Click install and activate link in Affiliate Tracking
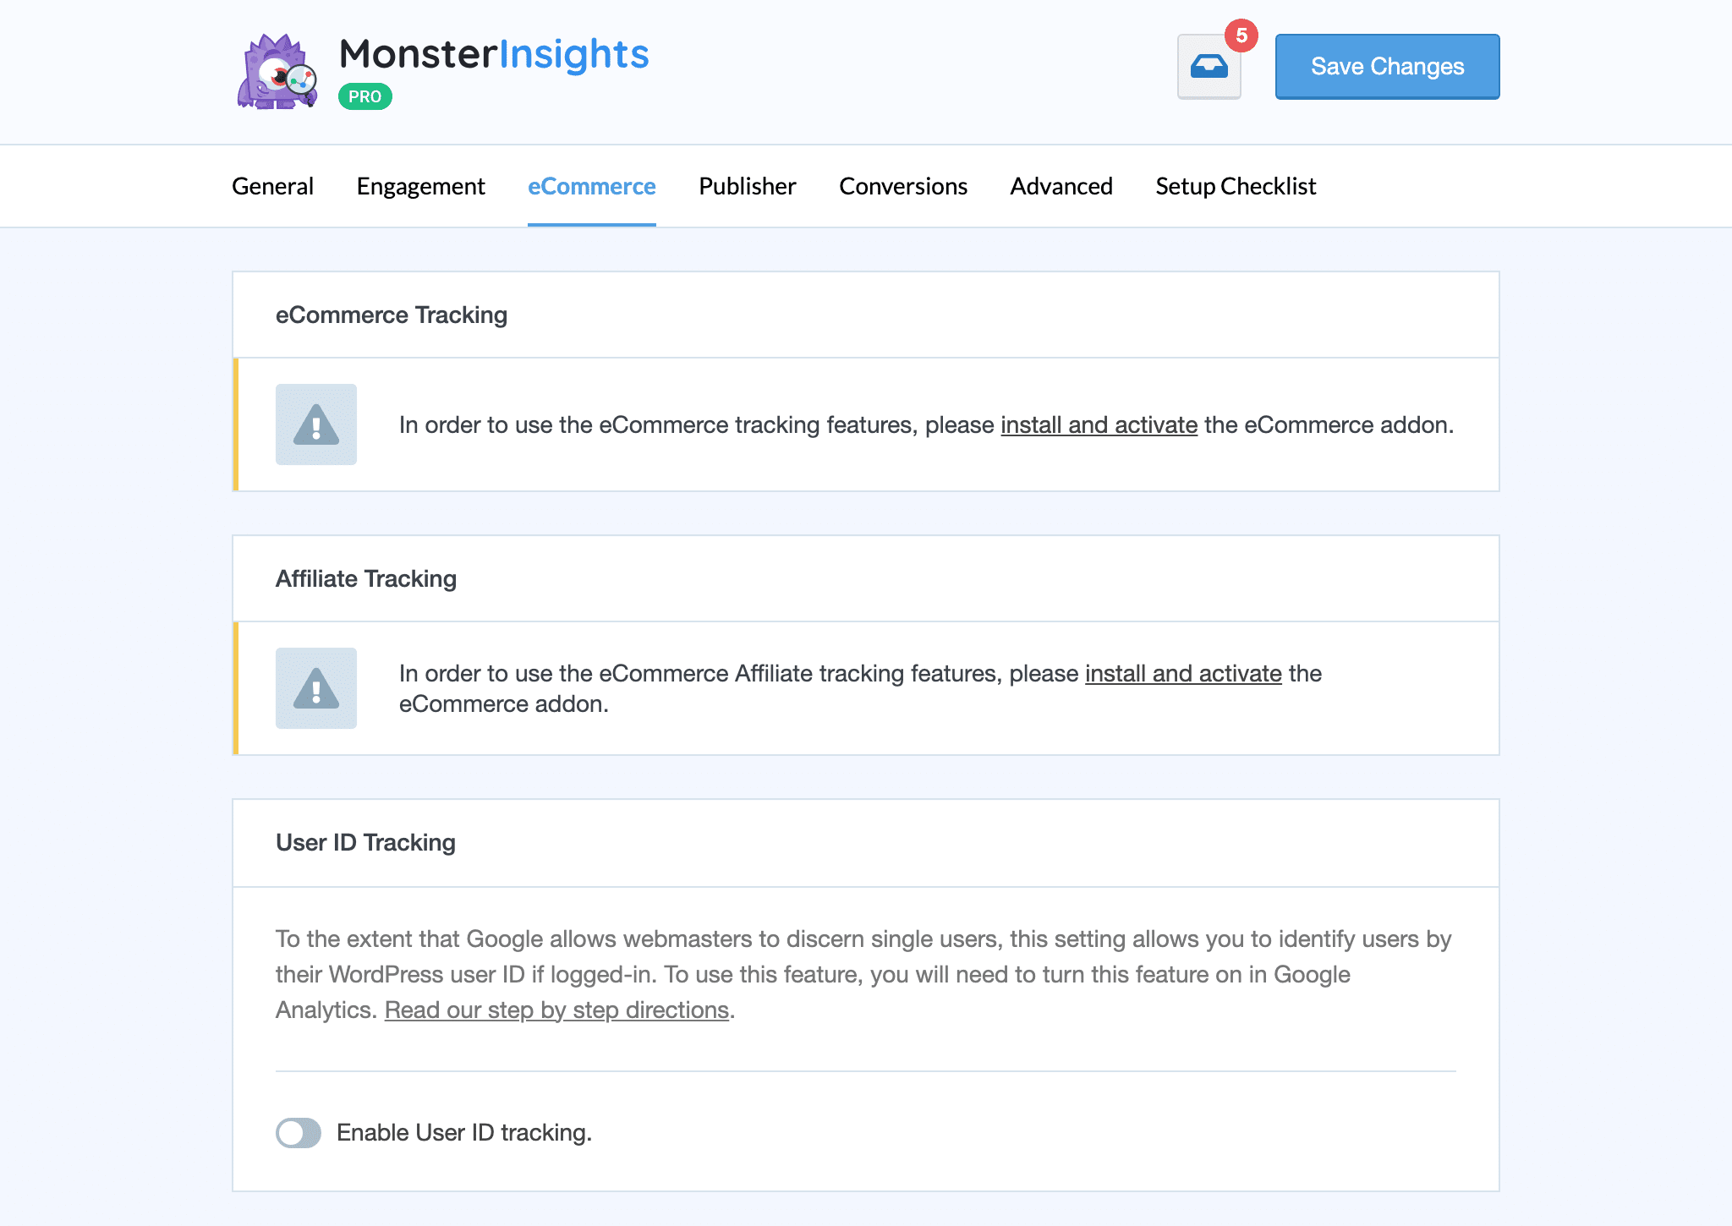 [1183, 673]
